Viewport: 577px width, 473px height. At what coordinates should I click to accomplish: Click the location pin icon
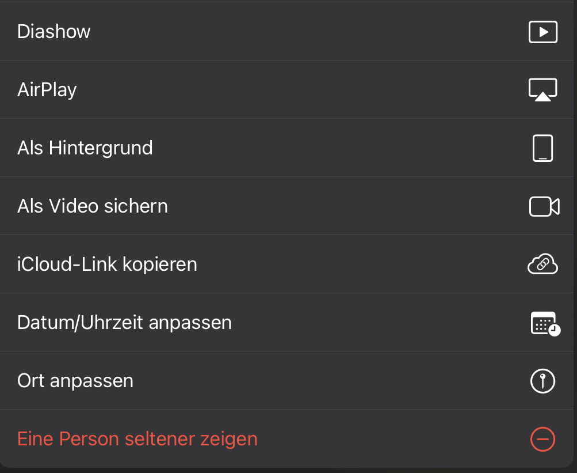542,381
